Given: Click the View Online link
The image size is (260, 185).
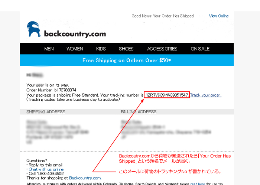Looking at the screenshot, I should point(219,16).
